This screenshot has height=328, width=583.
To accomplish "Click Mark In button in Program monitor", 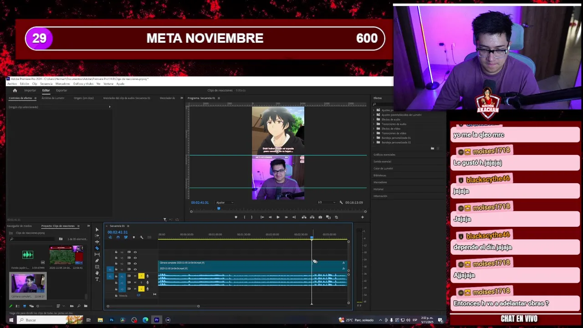I will 245,217.
